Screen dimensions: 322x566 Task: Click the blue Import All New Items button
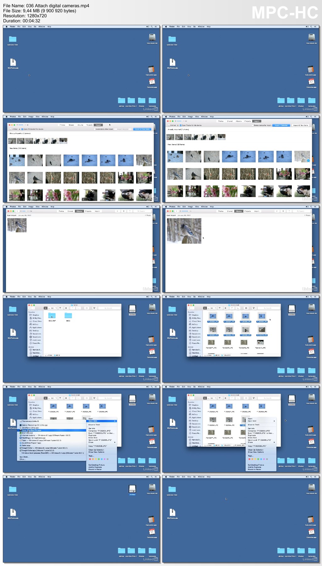pyautogui.click(x=142, y=129)
